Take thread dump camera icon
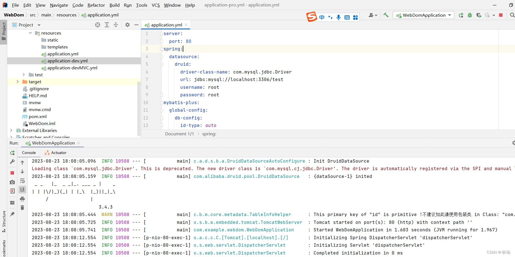This screenshot has width=515, height=257. click(12, 182)
